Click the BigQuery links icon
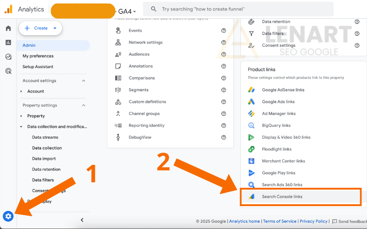This screenshot has width=367, height=229. (x=251, y=125)
